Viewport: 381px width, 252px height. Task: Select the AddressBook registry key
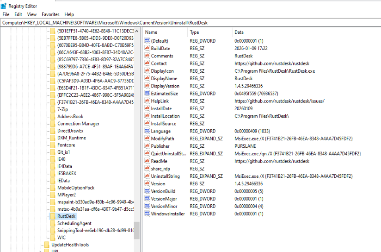(x=70, y=116)
